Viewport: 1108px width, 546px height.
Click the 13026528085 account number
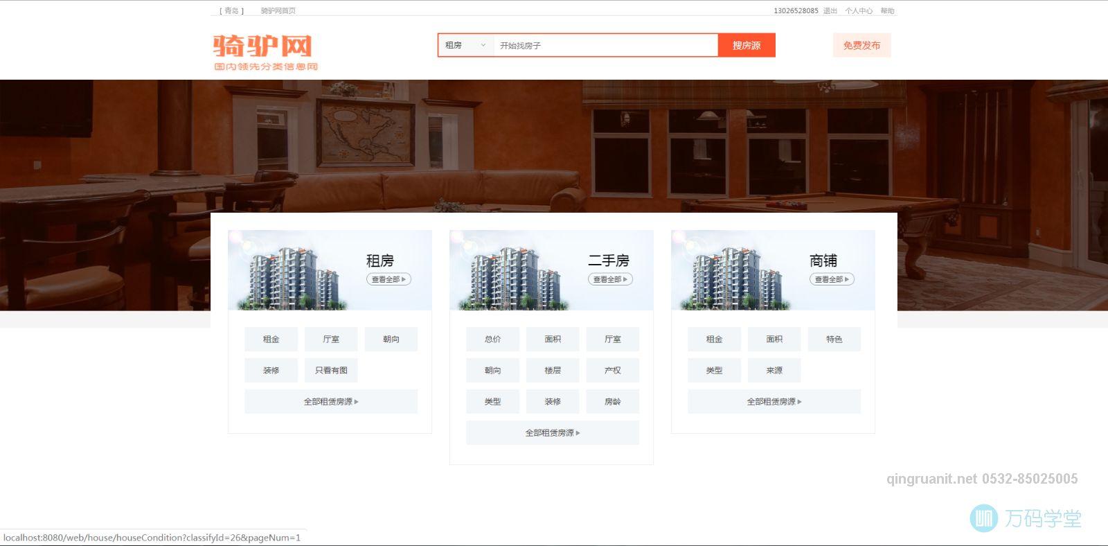[796, 10]
